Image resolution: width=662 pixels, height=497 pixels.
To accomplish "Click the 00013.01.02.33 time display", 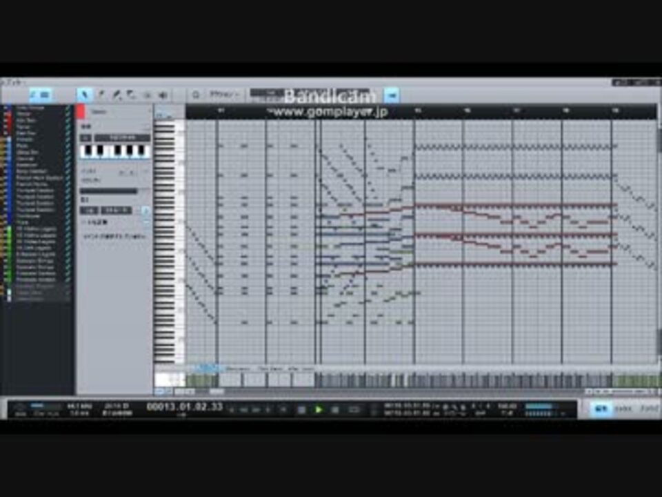I will (x=185, y=407).
